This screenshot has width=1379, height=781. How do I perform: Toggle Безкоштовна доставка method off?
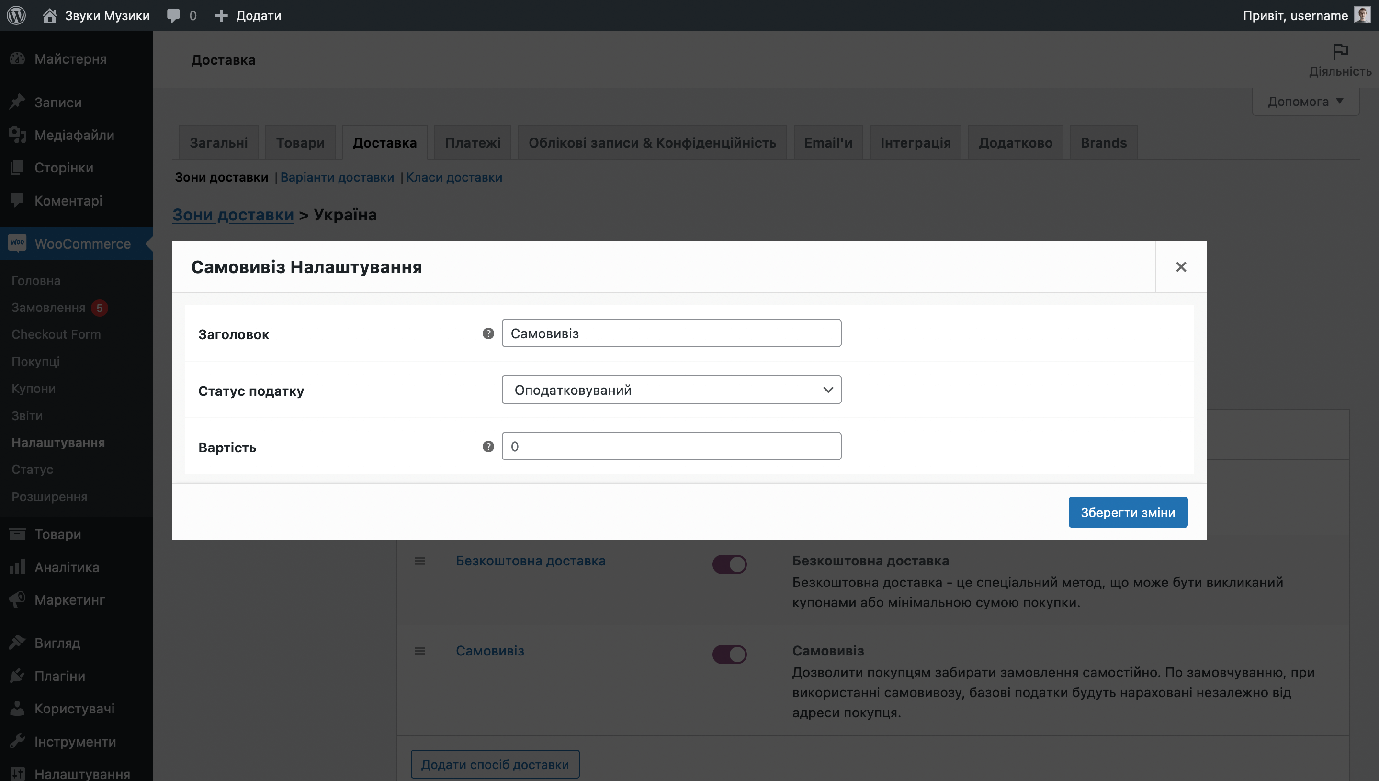(x=729, y=564)
